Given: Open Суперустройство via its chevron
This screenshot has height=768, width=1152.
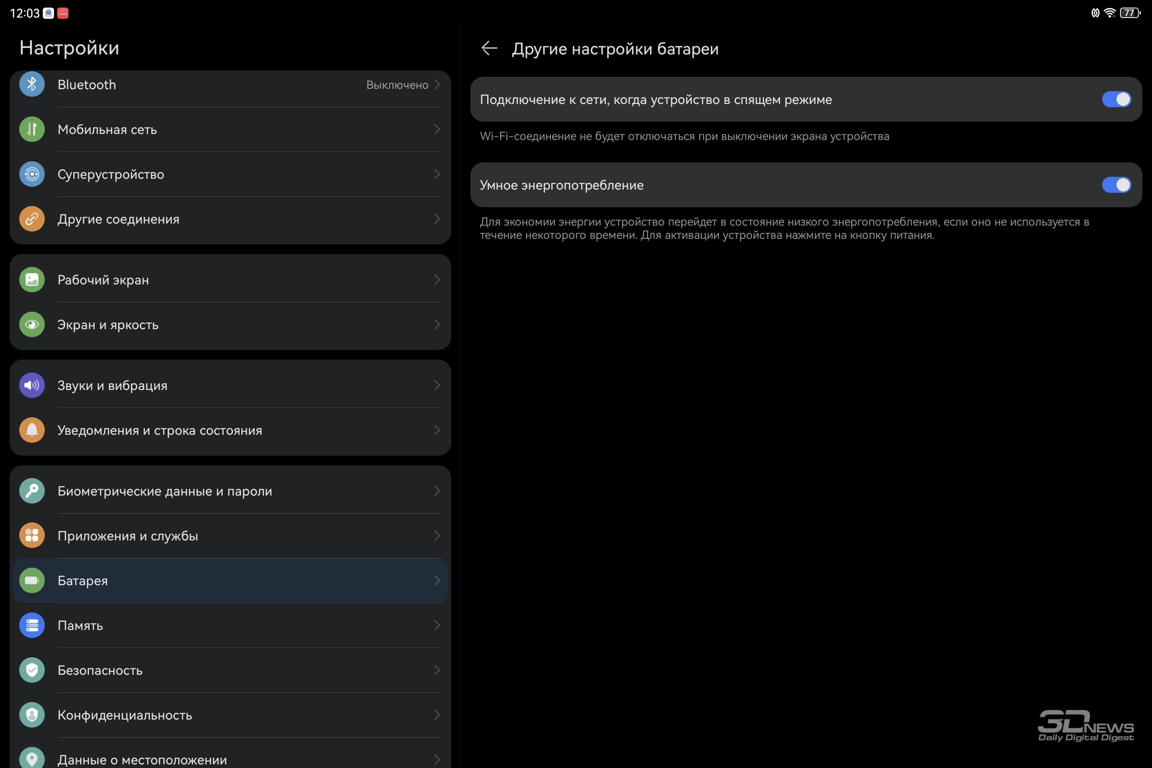Looking at the screenshot, I should [437, 174].
